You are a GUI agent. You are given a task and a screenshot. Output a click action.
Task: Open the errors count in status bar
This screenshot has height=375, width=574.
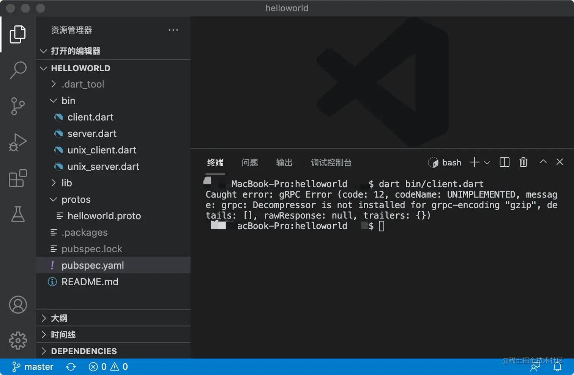97,367
